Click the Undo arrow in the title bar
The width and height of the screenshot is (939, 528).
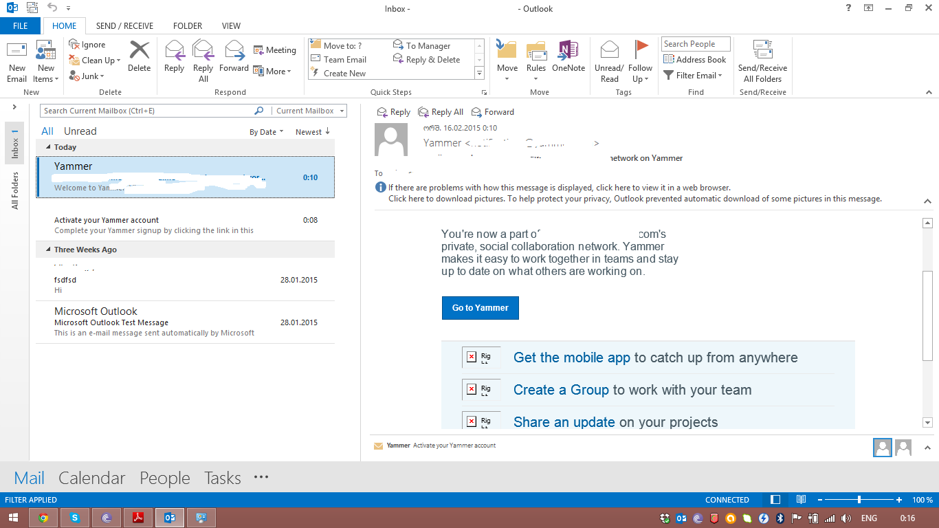pos(52,8)
